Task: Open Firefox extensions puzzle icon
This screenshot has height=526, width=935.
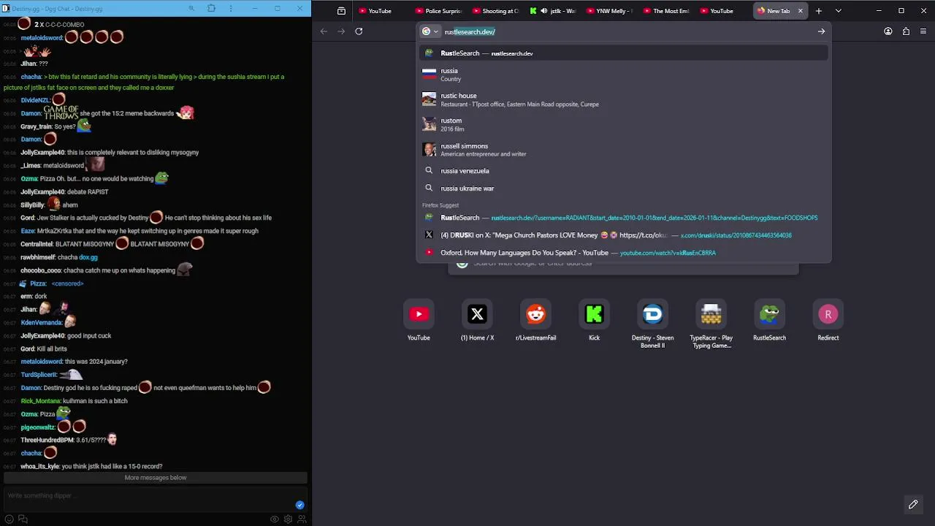Action: point(906,31)
